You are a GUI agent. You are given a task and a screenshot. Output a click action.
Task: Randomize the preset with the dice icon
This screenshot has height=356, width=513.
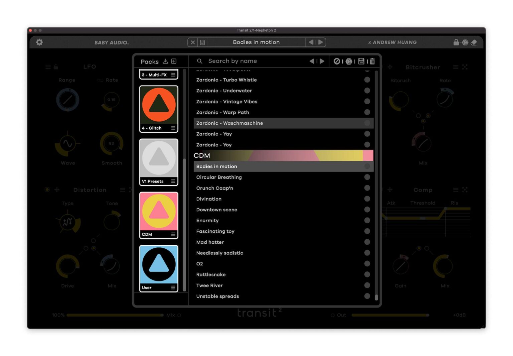click(x=349, y=61)
